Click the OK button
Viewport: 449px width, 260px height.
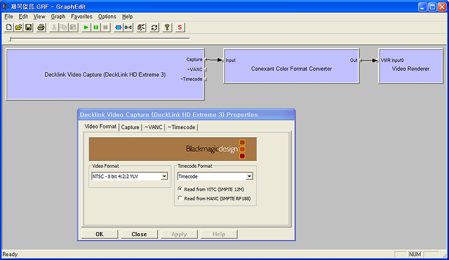(99, 234)
